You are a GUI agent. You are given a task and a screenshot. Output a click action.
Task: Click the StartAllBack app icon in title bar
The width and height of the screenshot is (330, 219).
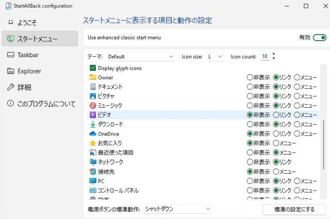pyautogui.click(x=8, y=6)
